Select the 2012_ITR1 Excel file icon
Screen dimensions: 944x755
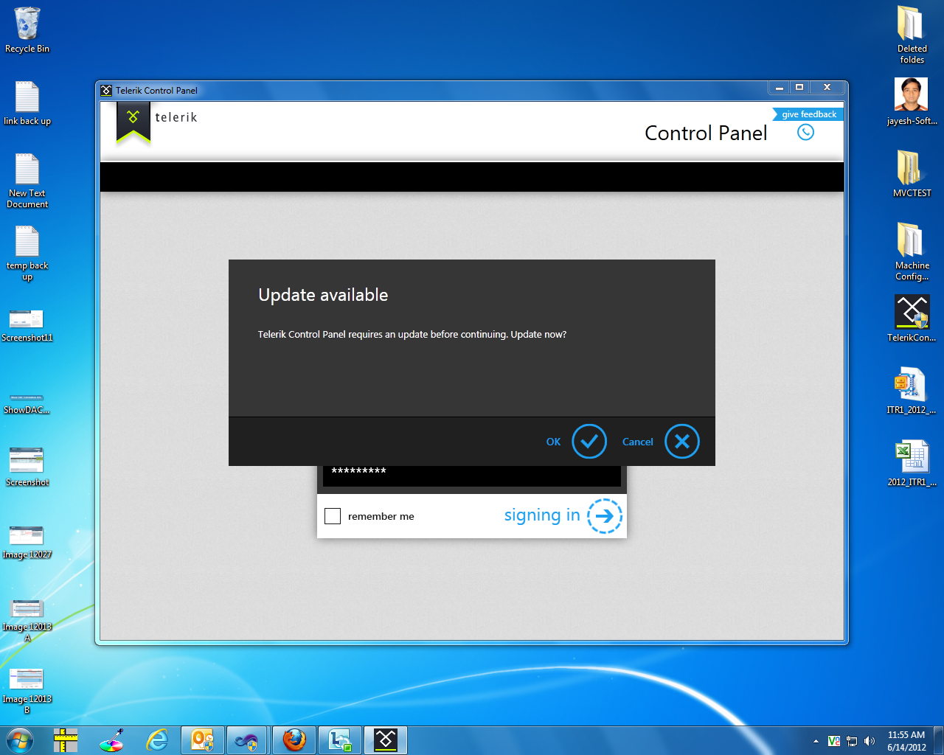(912, 463)
